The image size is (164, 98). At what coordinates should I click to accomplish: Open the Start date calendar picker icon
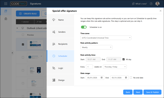click(x=102, y=78)
